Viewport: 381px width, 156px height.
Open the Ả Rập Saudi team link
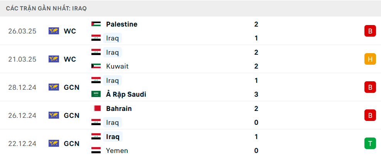point(126,94)
